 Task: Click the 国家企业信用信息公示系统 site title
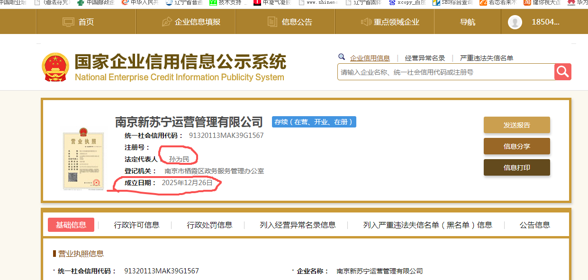(180, 62)
